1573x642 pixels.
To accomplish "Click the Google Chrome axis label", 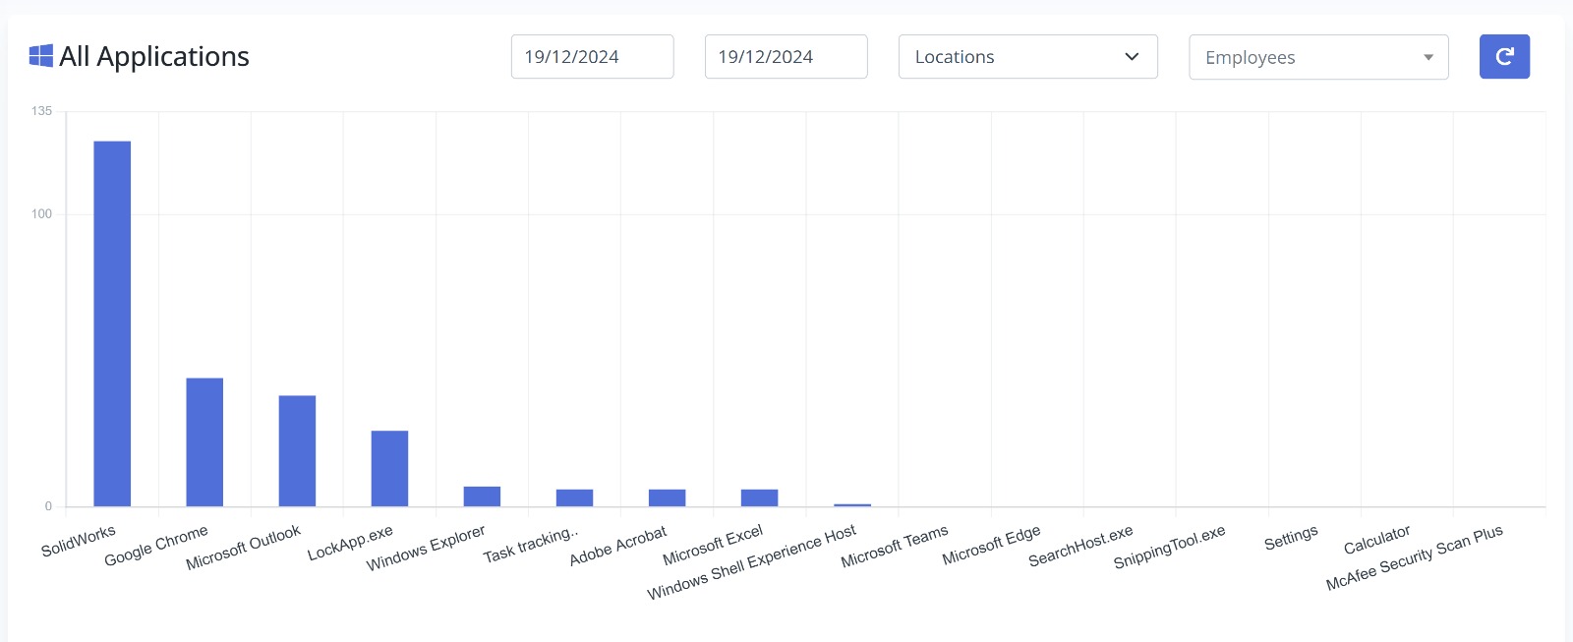I will pos(156,546).
